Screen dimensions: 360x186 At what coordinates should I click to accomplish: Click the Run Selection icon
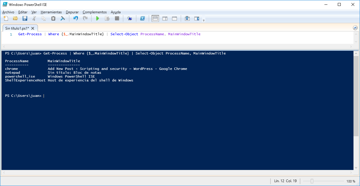(x=107, y=18)
